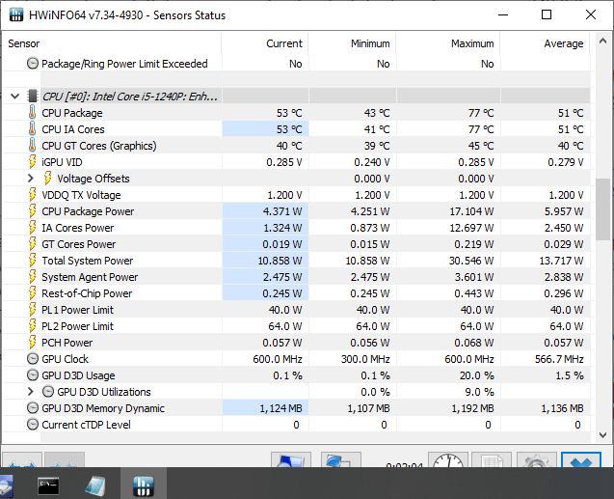
Task: Open the HWiNFO taskbar icon
Action: (144, 486)
